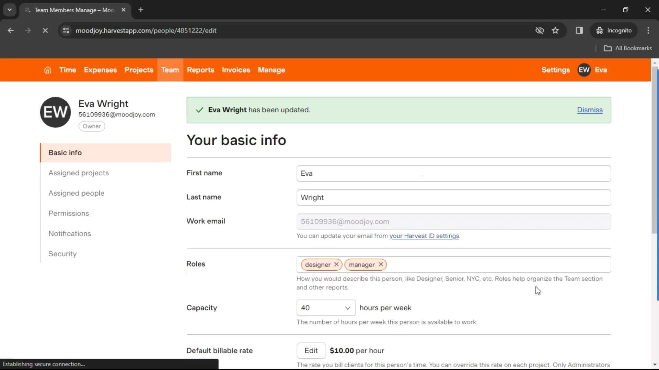The width and height of the screenshot is (659, 370).
Task: Click the Edit button for billable rate
Action: click(x=311, y=350)
